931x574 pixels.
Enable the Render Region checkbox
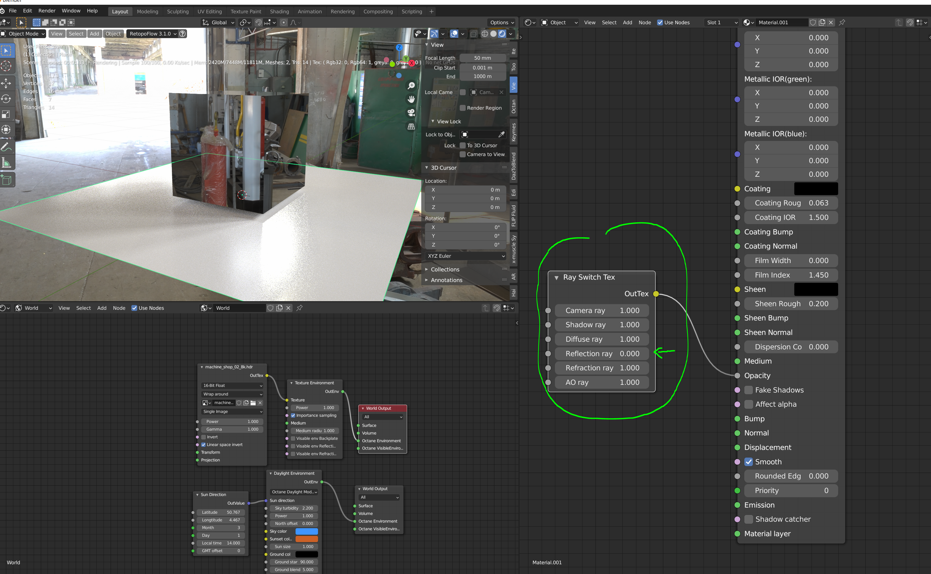[462, 108]
